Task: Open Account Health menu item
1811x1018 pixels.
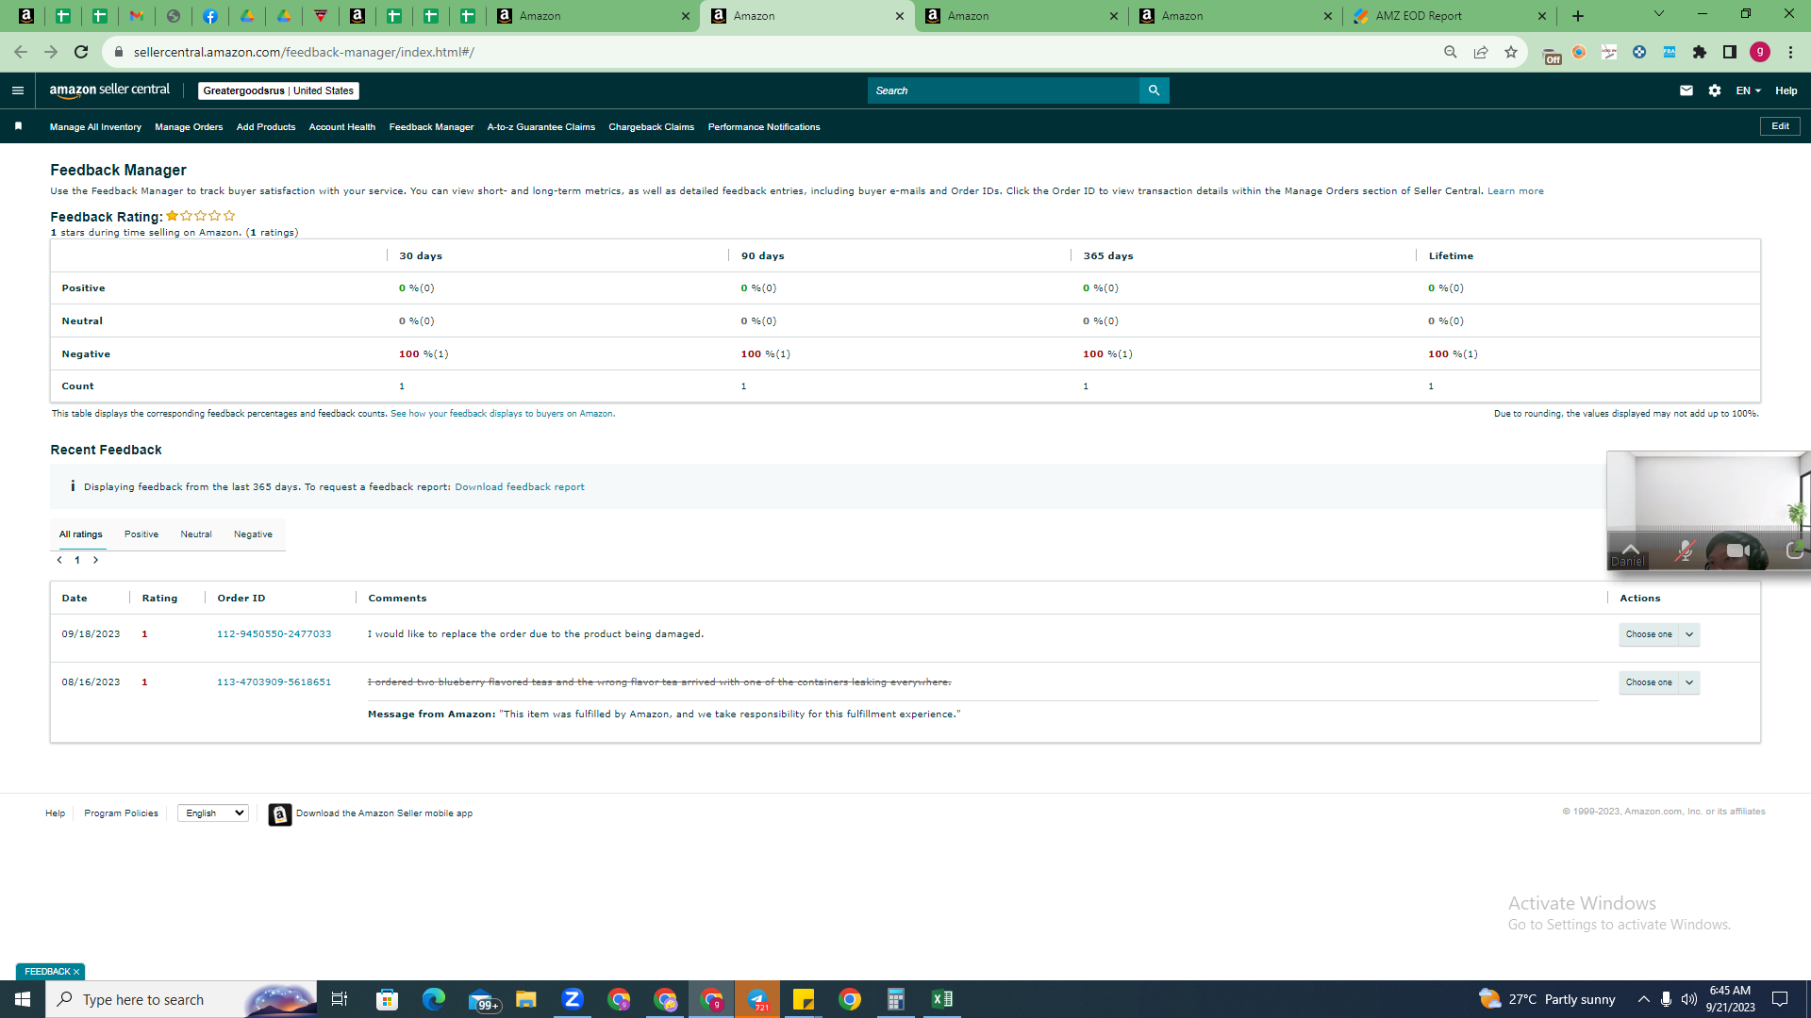Action: [x=342, y=127]
